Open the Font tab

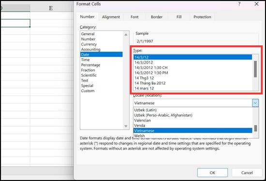point(134,17)
